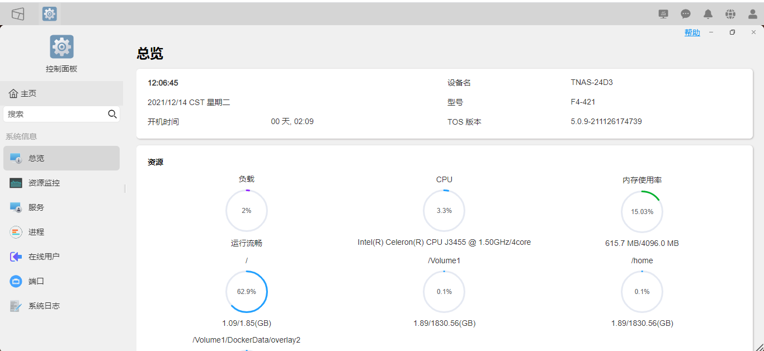The image size is (764, 351).
Task: Click into the 搜索 input field
Action: click(55, 114)
